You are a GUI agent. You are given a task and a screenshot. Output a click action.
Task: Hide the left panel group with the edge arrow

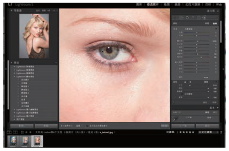point(6,69)
